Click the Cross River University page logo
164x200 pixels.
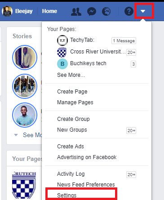(62, 52)
